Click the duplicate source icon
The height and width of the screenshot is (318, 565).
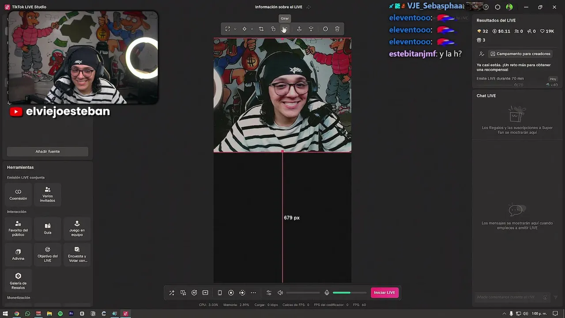pyautogui.click(x=273, y=29)
